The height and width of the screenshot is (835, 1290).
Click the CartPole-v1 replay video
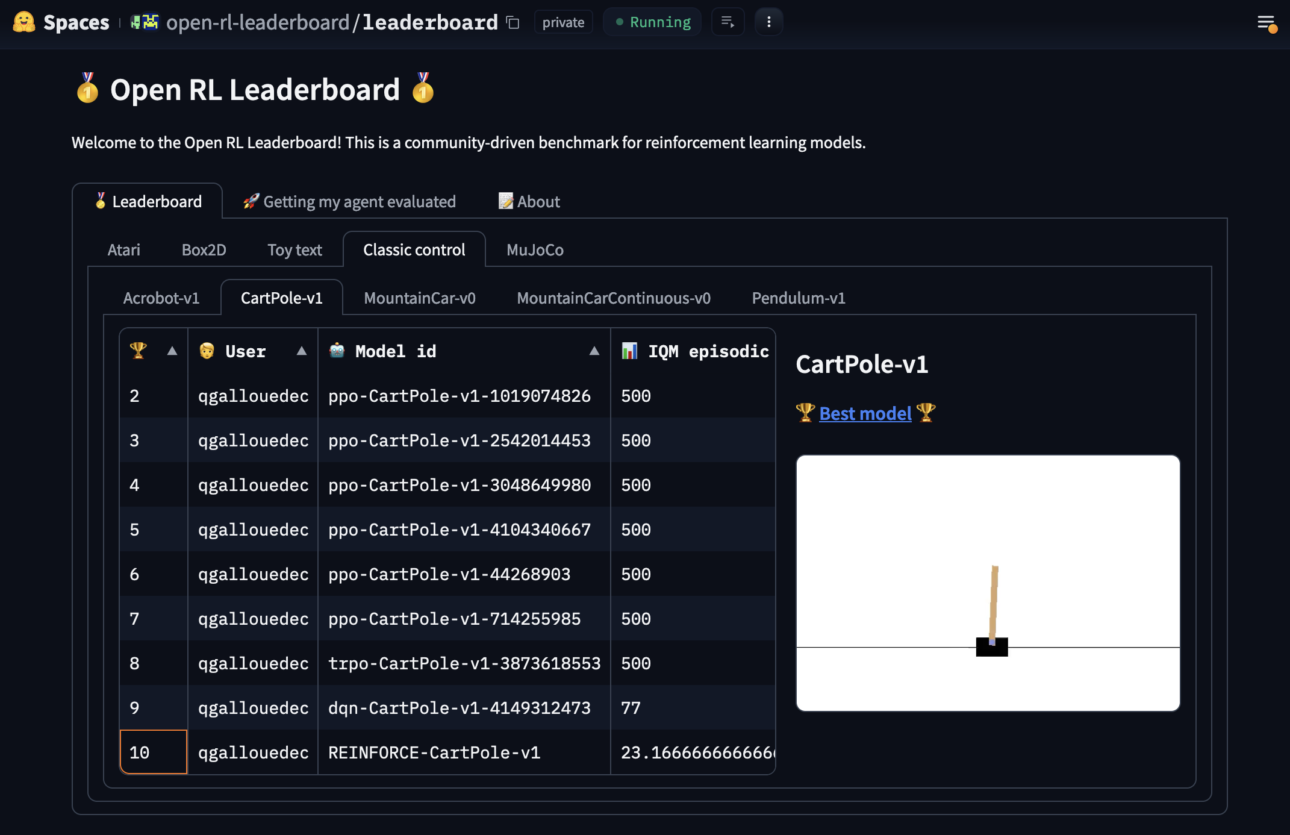pyautogui.click(x=988, y=583)
